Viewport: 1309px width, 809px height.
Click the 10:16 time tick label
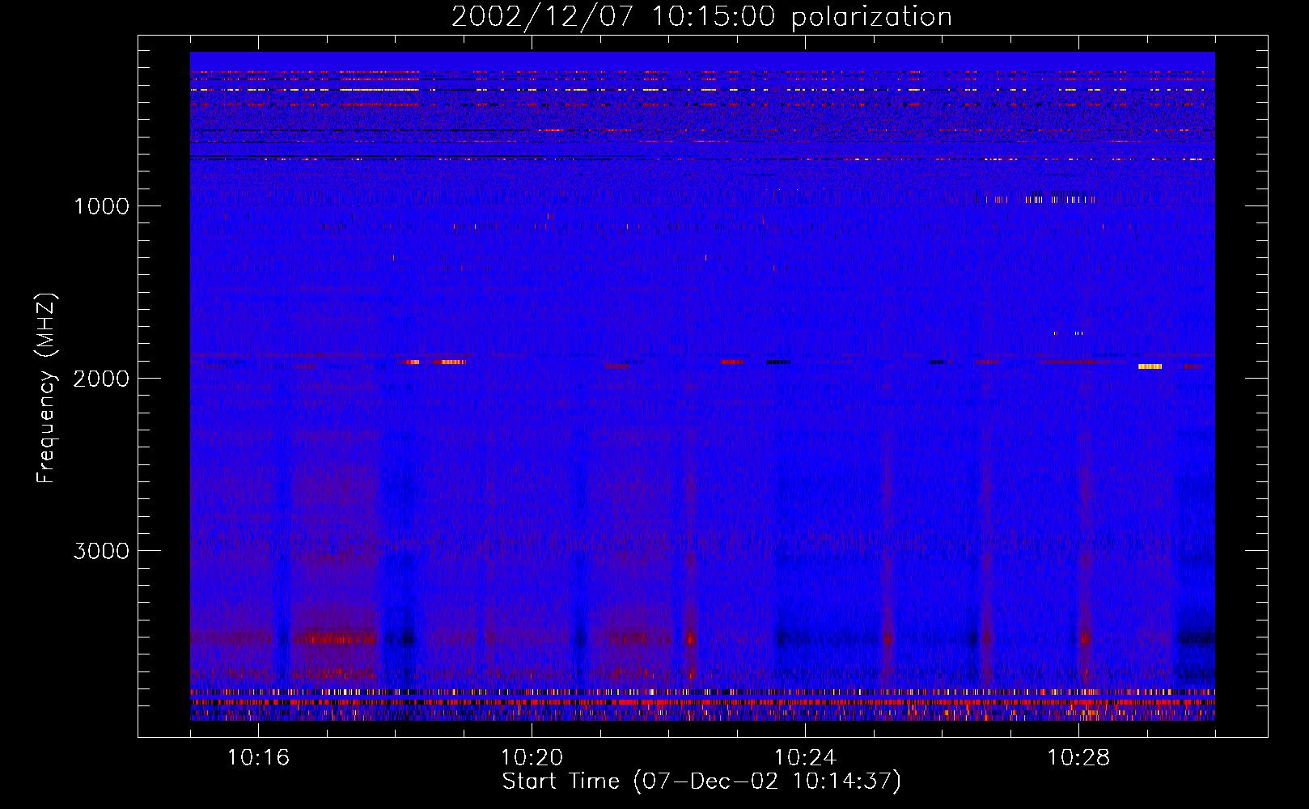coord(258,758)
